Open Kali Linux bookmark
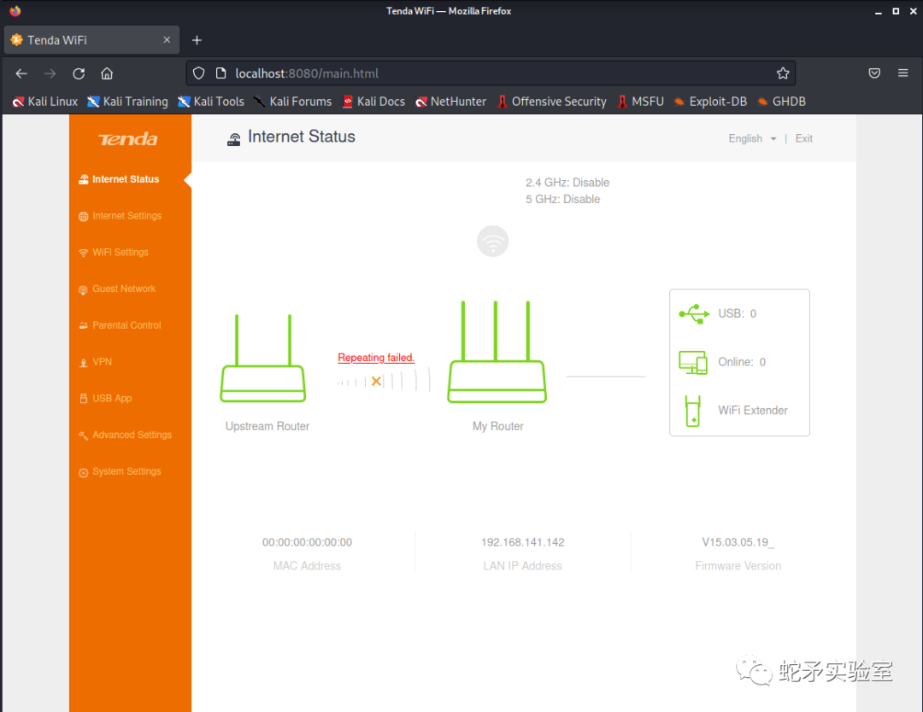 [x=45, y=102]
